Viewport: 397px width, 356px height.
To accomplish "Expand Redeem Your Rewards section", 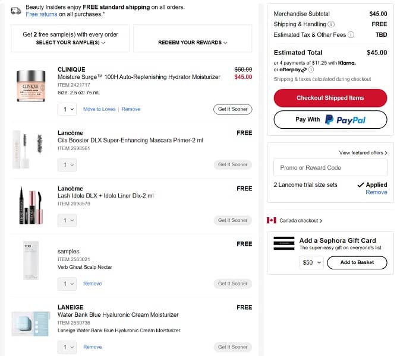I will click(193, 43).
